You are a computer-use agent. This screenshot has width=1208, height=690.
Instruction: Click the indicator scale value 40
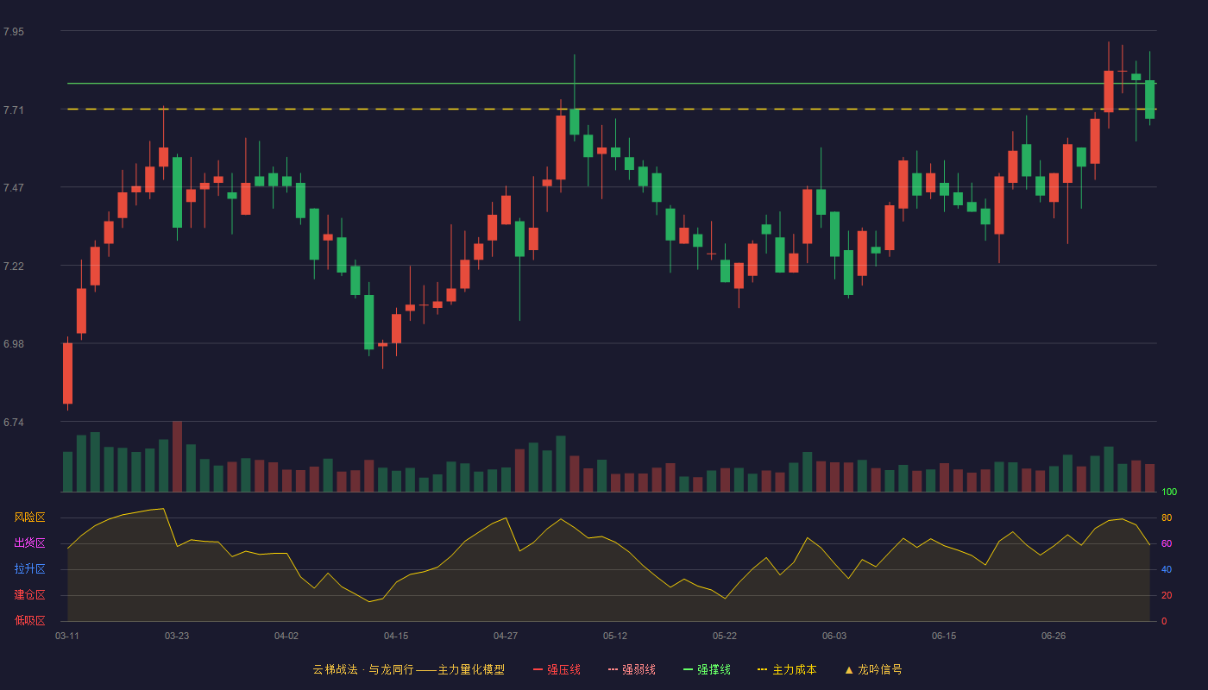coord(1167,569)
